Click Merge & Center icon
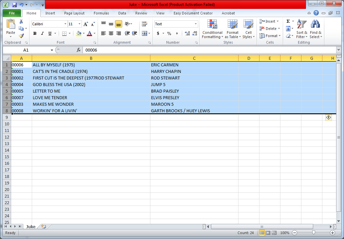This screenshot has width=344, height=239. [x=144, y=33]
